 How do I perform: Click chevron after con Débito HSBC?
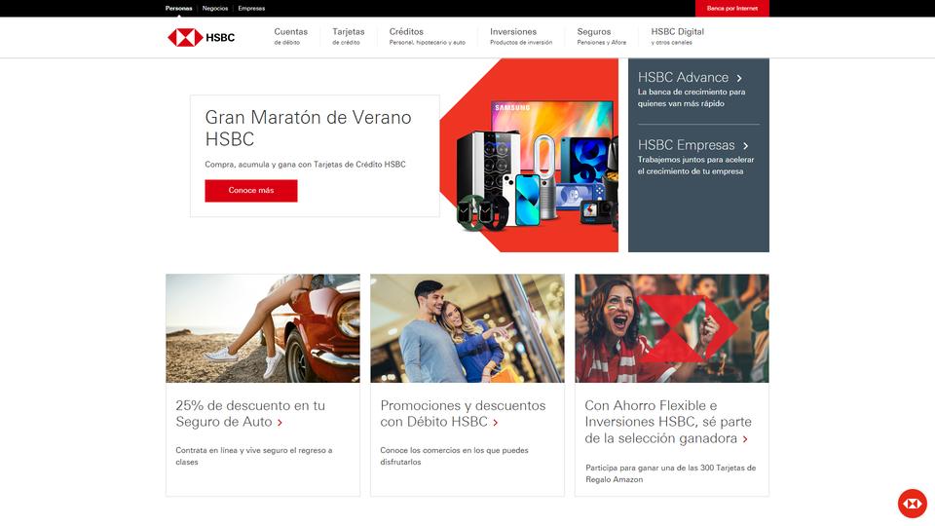coord(496,423)
